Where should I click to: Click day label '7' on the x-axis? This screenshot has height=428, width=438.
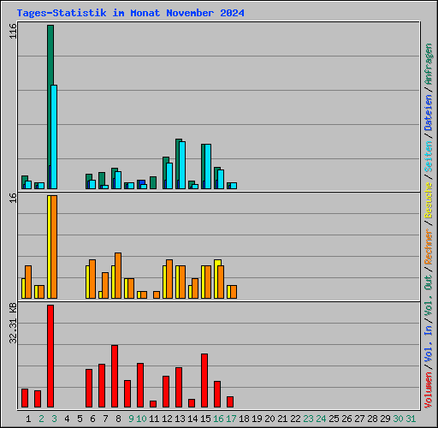coord(105,419)
